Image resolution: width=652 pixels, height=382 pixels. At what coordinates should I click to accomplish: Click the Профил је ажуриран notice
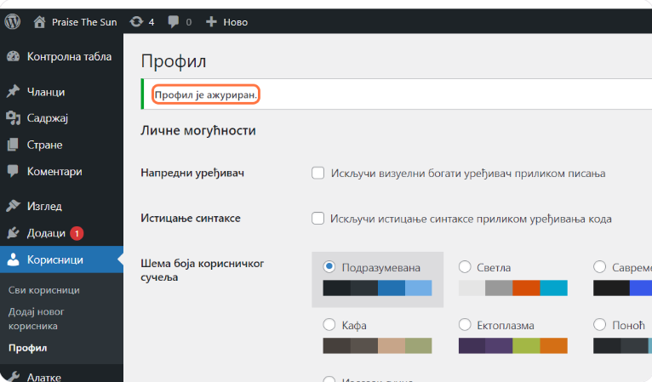(x=205, y=95)
